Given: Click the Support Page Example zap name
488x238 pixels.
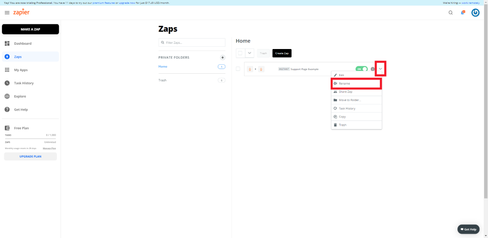Looking at the screenshot, I should click(x=305, y=69).
